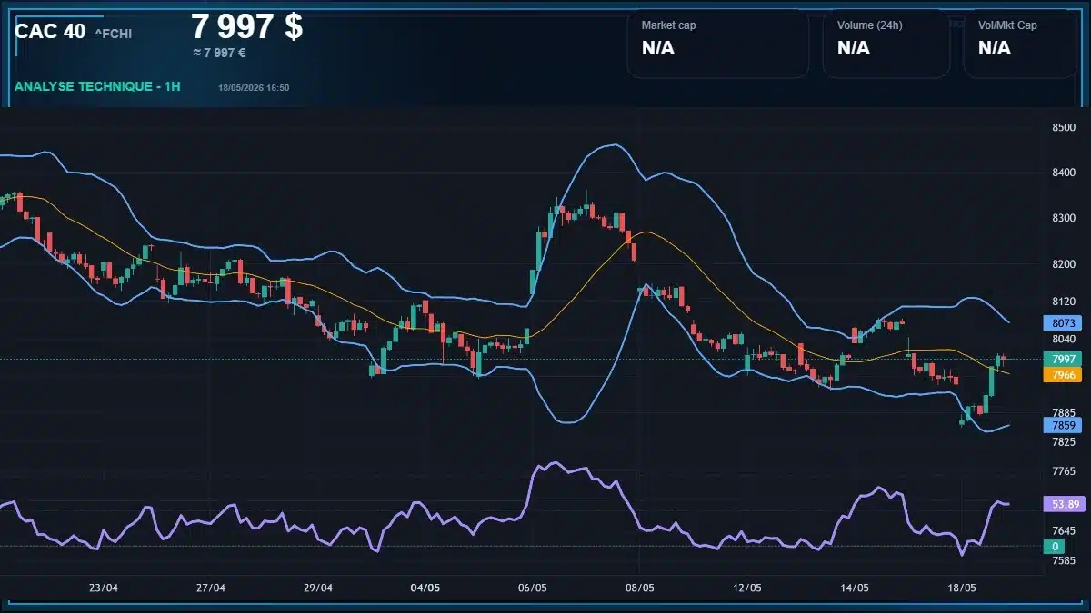Click the 08/05 date on time axis
This screenshot has width=1091, height=613.
coord(640,588)
